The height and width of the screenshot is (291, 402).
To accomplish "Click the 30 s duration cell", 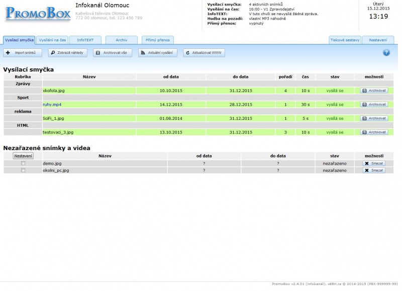I will tap(306, 105).
